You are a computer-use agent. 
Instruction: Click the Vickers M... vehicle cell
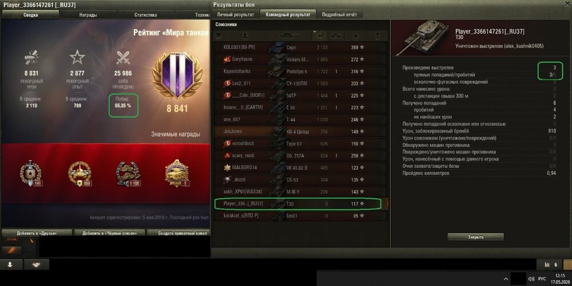[297, 59]
